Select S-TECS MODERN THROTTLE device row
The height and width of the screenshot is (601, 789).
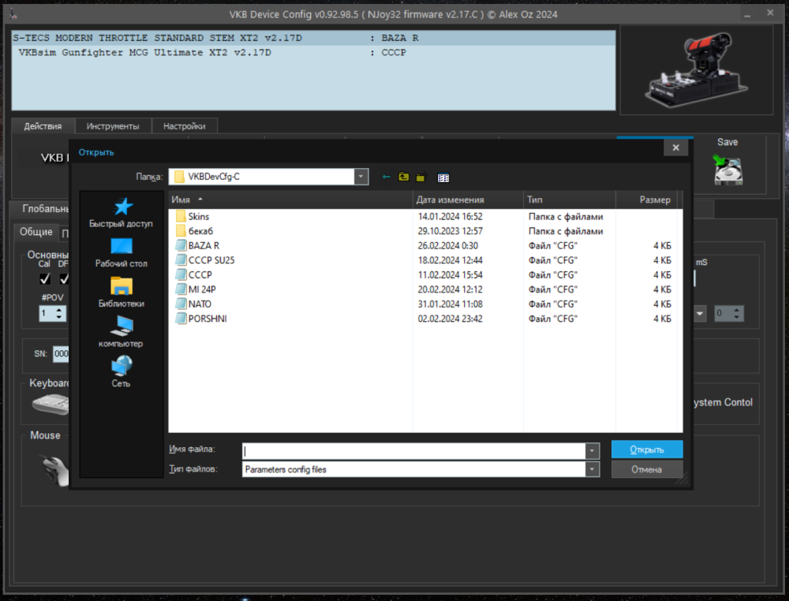click(313, 38)
